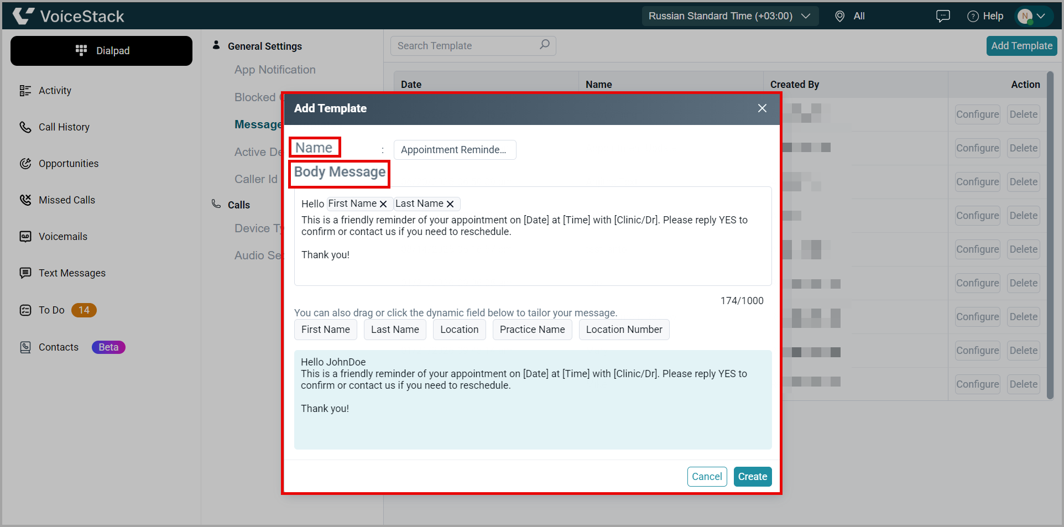This screenshot has height=527, width=1064.
Task: Click the Dialpad button
Action: click(x=101, y=51)
